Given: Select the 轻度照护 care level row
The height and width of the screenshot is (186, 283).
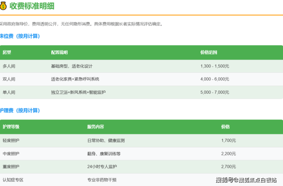Looking at the screenshot, I should (11, 140).
